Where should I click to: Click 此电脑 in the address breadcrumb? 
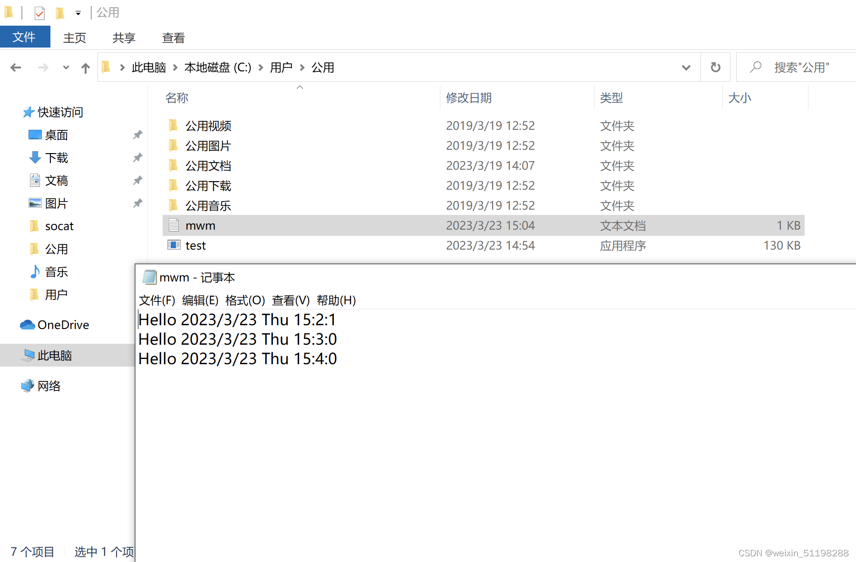pos(149,68)
